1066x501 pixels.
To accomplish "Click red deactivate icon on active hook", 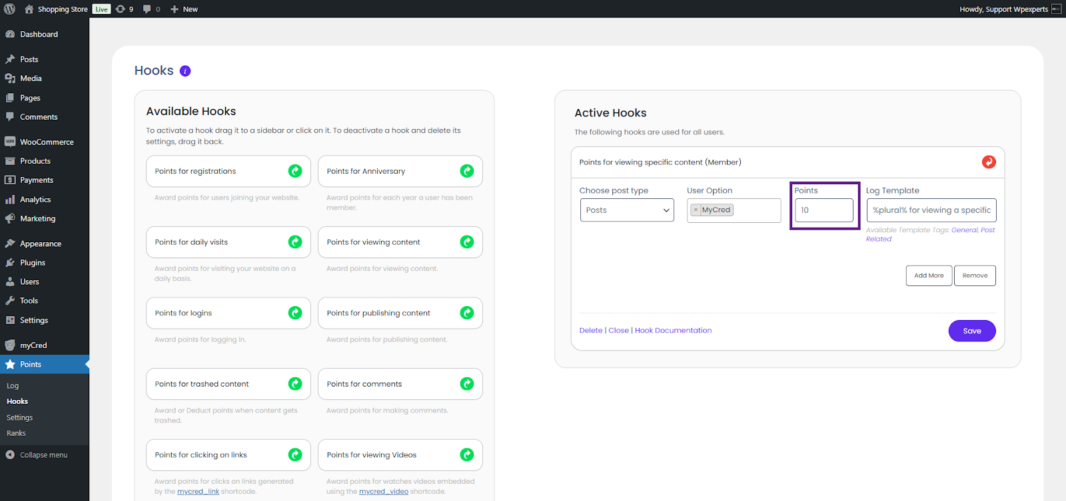I will [989, 162].
